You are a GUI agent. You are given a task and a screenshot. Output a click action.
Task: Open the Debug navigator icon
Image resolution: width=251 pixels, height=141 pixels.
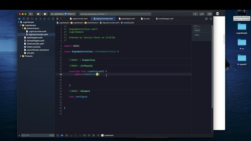tap(44, 19)
